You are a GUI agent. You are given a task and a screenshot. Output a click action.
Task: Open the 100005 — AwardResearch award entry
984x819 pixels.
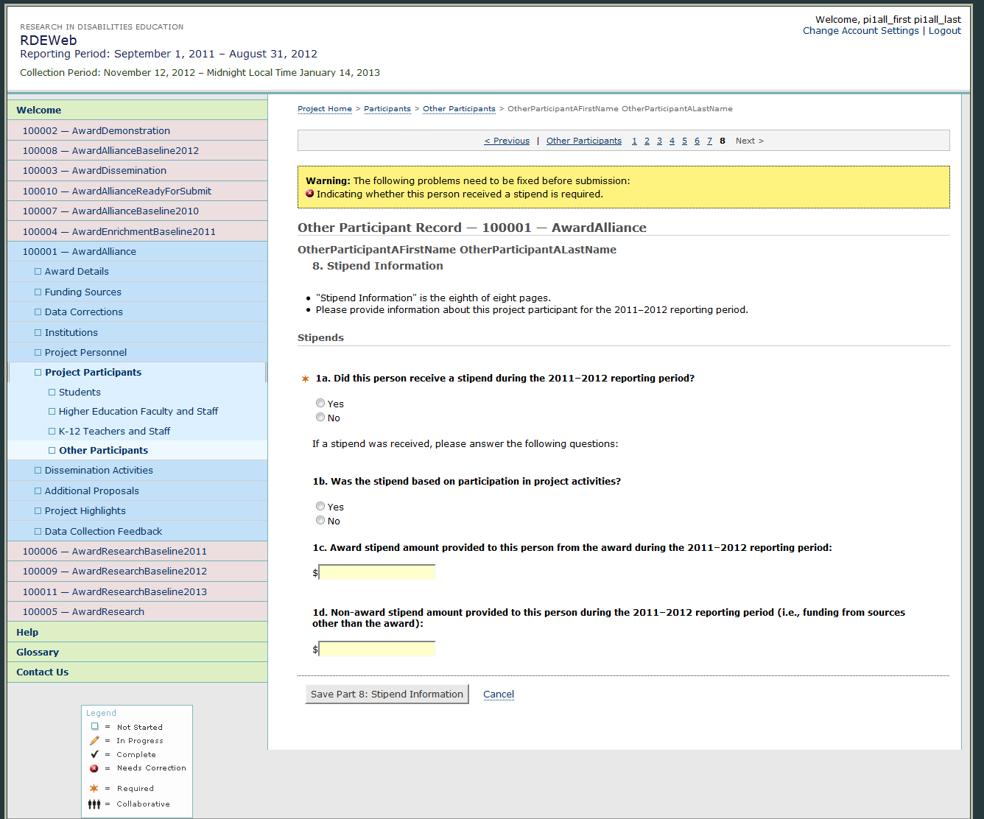pyautogui.click(x=82, y=612)
